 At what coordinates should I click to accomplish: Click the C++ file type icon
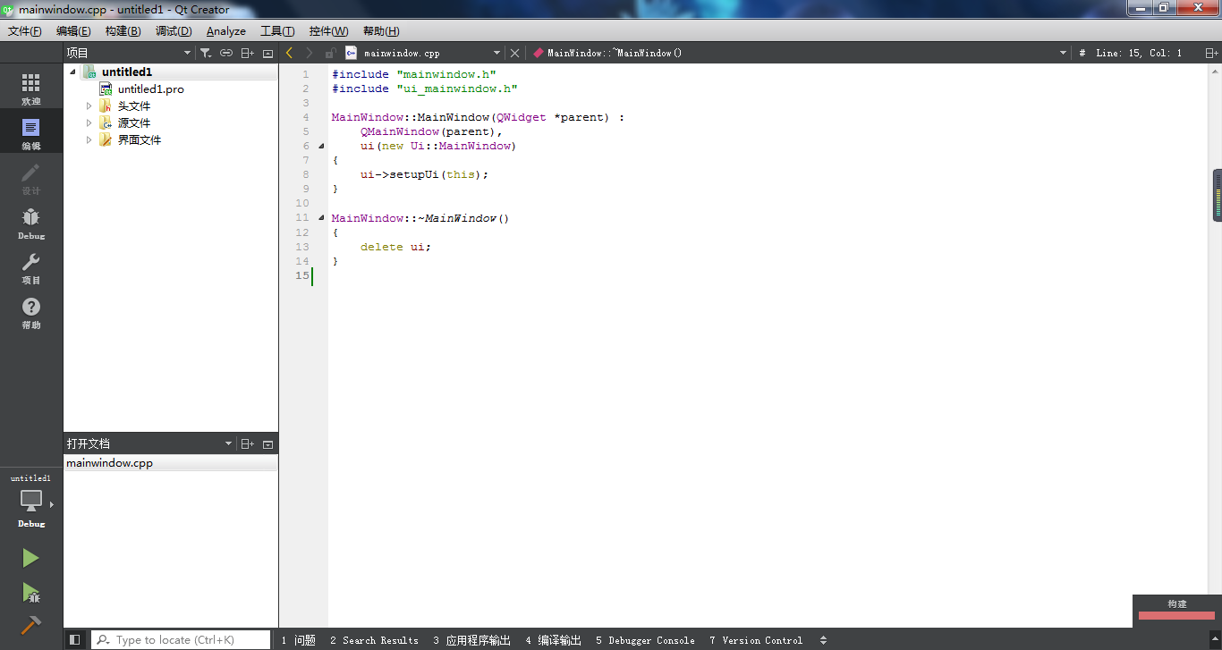351,53
